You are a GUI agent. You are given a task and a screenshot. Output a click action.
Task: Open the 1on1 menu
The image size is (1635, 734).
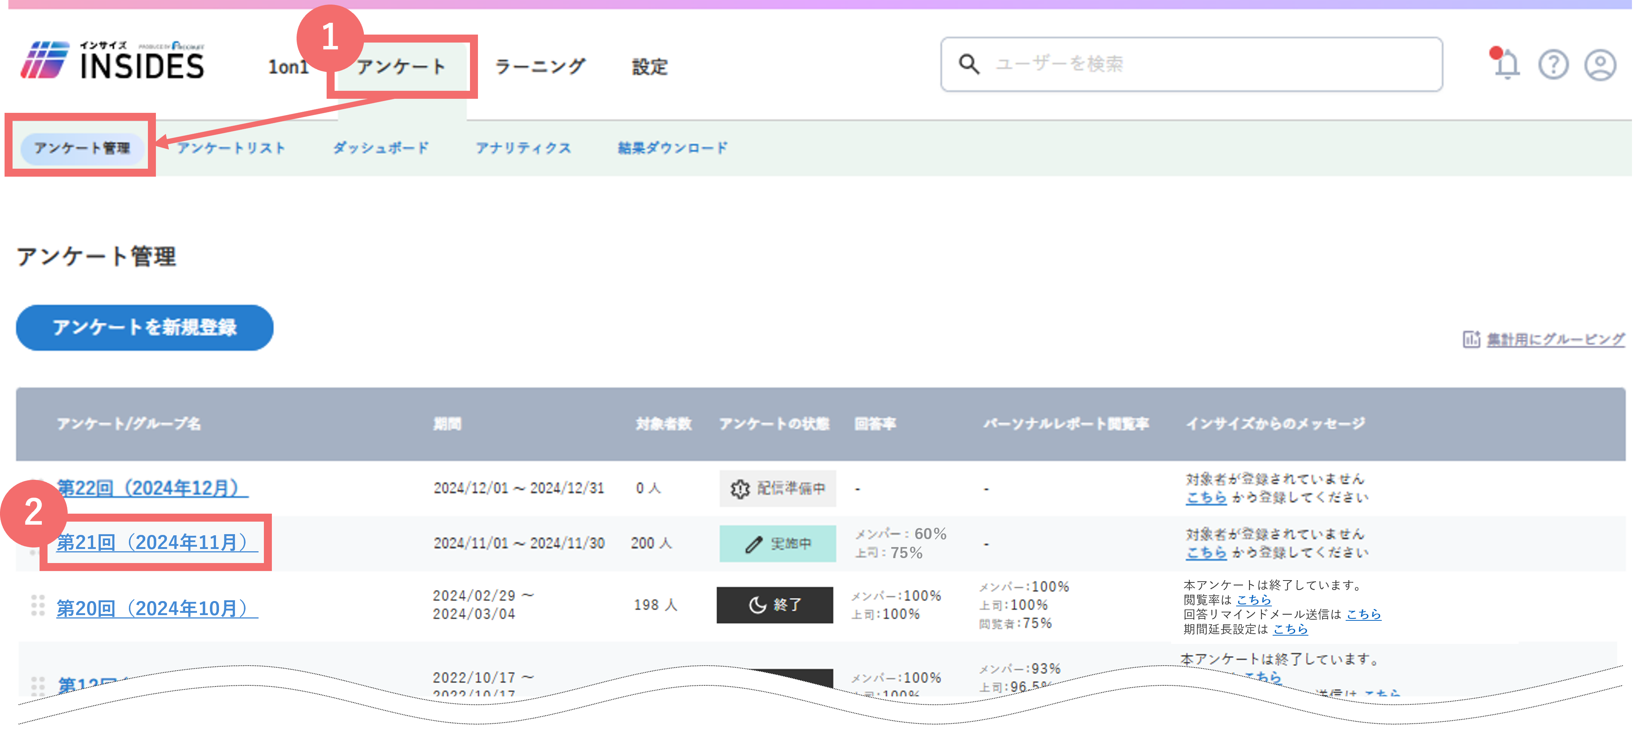coord(288,66)
